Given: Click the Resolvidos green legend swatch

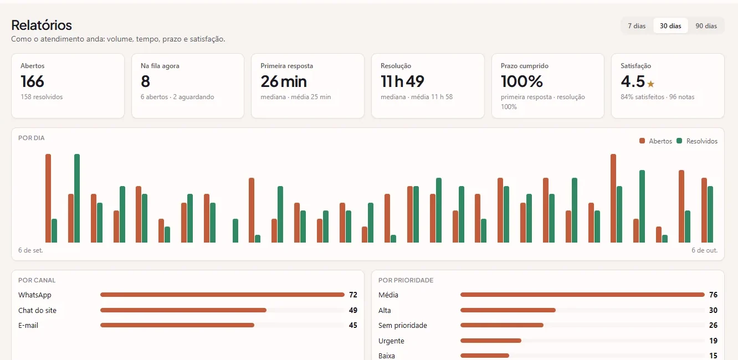Looking at the screenshot, I should tap(679, 141).
